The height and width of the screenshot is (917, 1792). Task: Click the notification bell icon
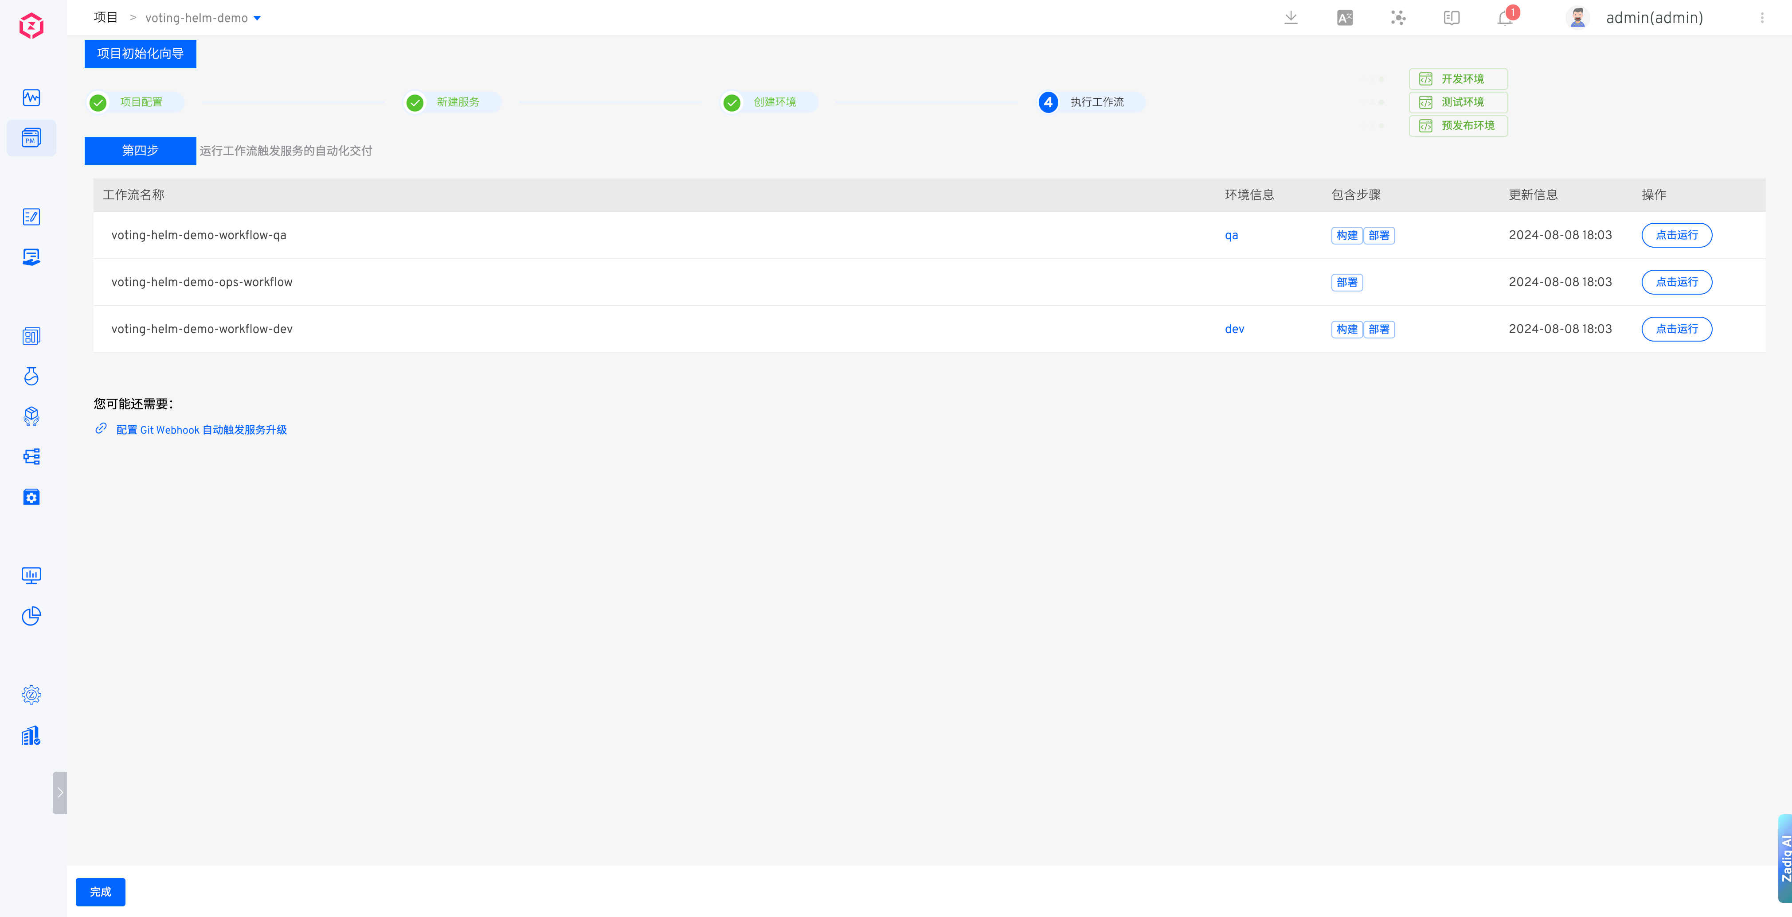[x=1505, y=18]
